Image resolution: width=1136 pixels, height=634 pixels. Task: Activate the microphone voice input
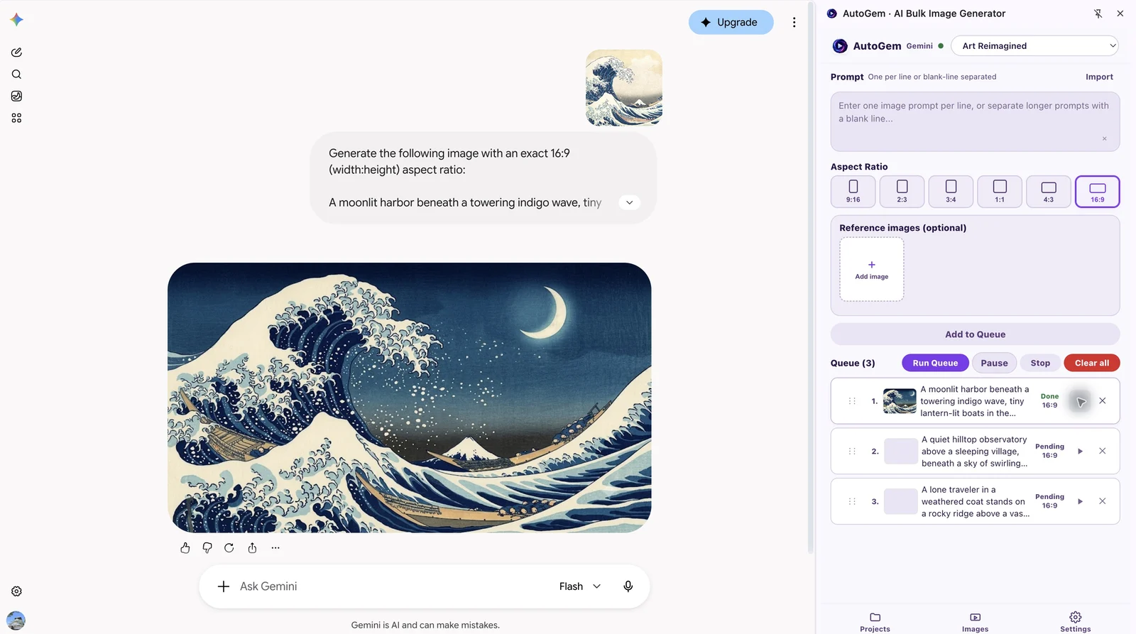pos(628,586)
